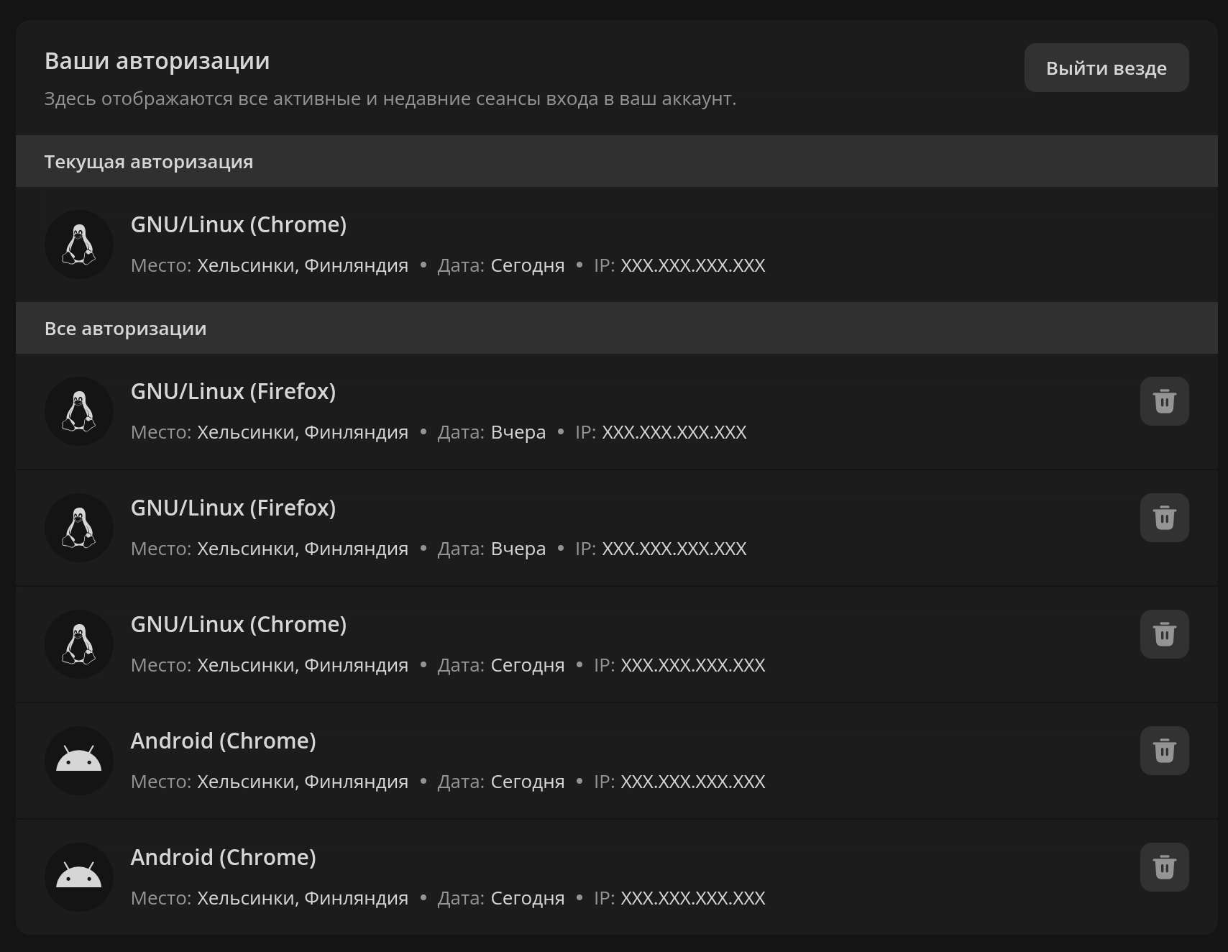Screen dimensions: 1228x952
Task: Click the "Все авторизации" section header
Action: (x=126, y=329)
